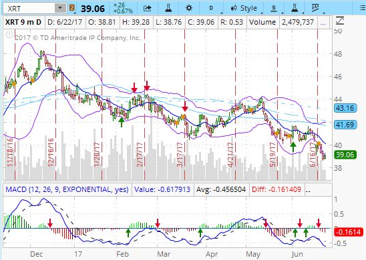Click the red -0.1614 MACD value bubble
This screenshot has width=366, height=260.
coord(348,232)
